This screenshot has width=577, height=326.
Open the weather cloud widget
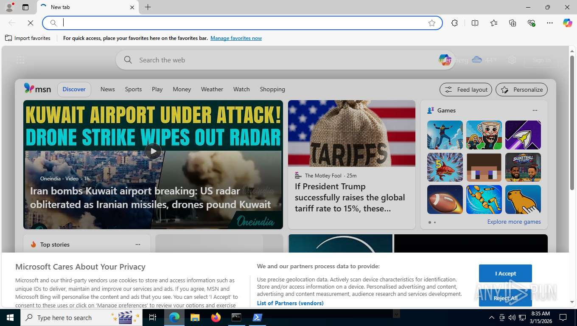tap(477, 59)
